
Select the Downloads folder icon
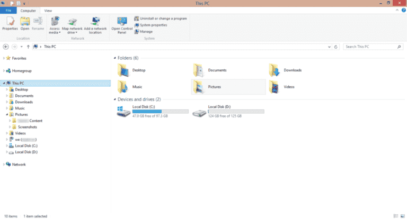tap(275, 70)
